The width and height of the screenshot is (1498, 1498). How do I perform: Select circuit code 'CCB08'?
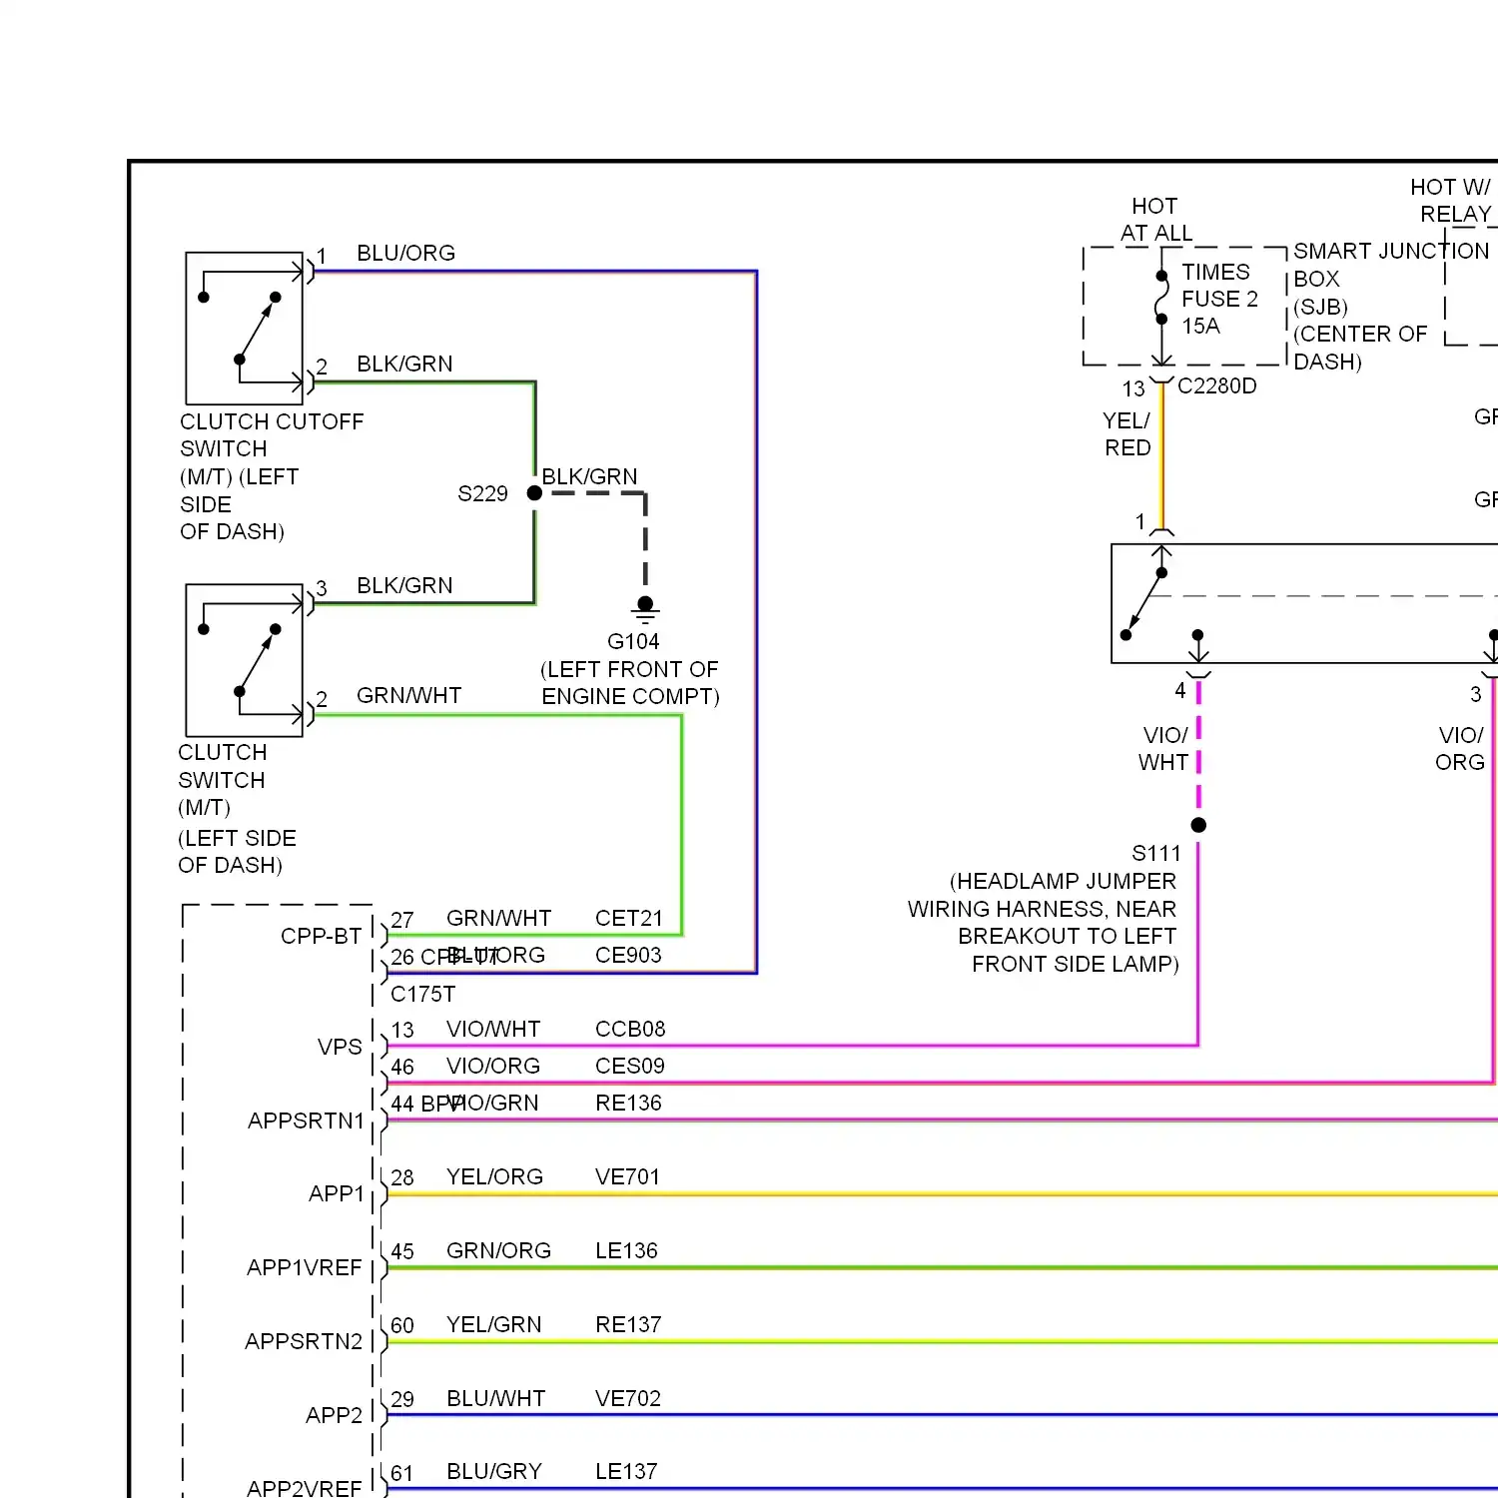click(x=630, y=1029)
